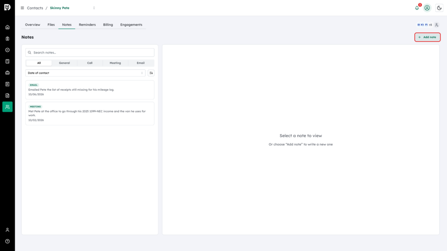Click the date 10/02/2026
Viewport: 447px width, 251px height.
click(36, 120)
